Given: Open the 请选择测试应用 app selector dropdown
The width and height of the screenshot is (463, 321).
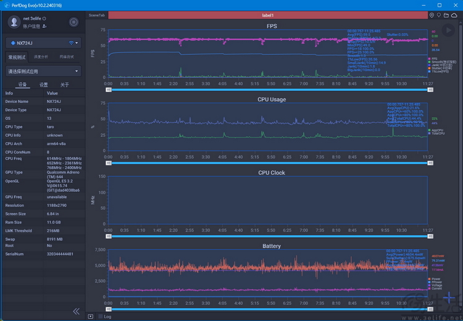Looking at the screenshot, I should 43,71.
